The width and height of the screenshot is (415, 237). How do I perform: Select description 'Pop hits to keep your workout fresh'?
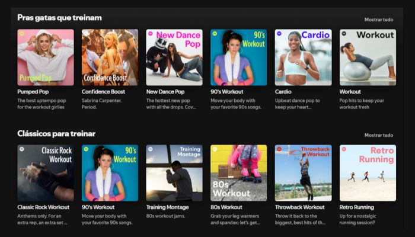pyautogui.click(x=362, y=104)
